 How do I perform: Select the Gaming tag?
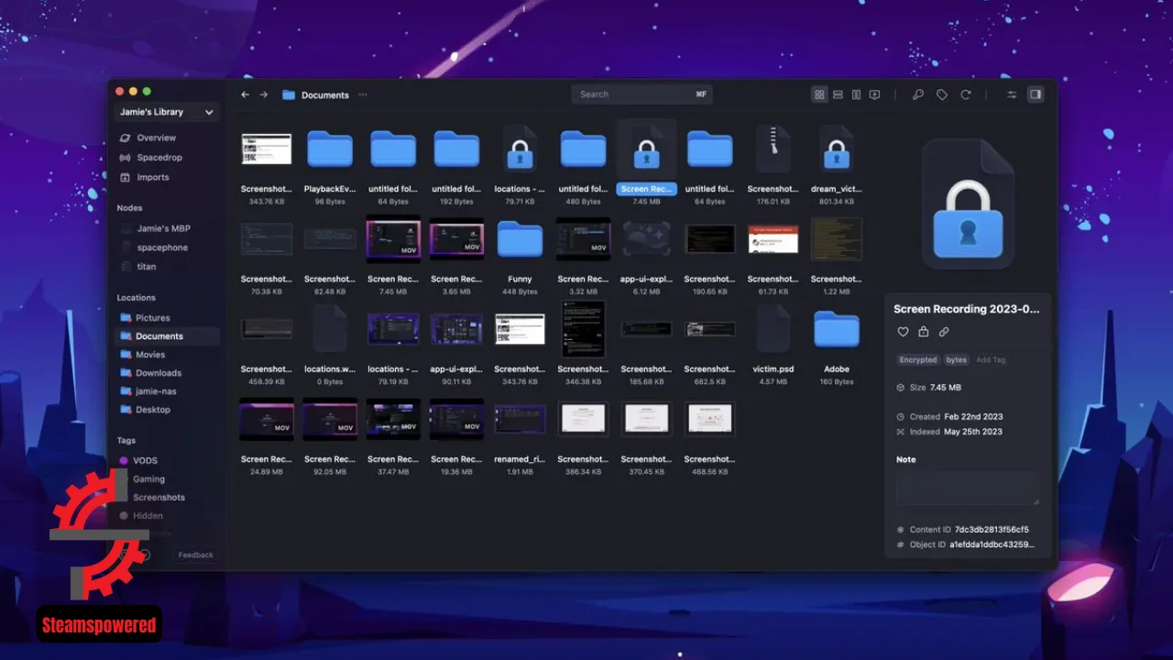coord(148,478)
